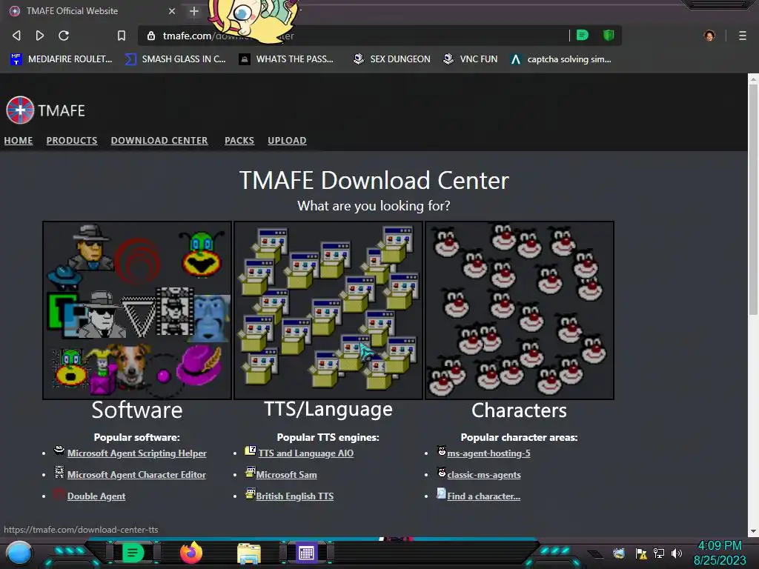Go back with the browser back arrow

(x=16, y=36)
